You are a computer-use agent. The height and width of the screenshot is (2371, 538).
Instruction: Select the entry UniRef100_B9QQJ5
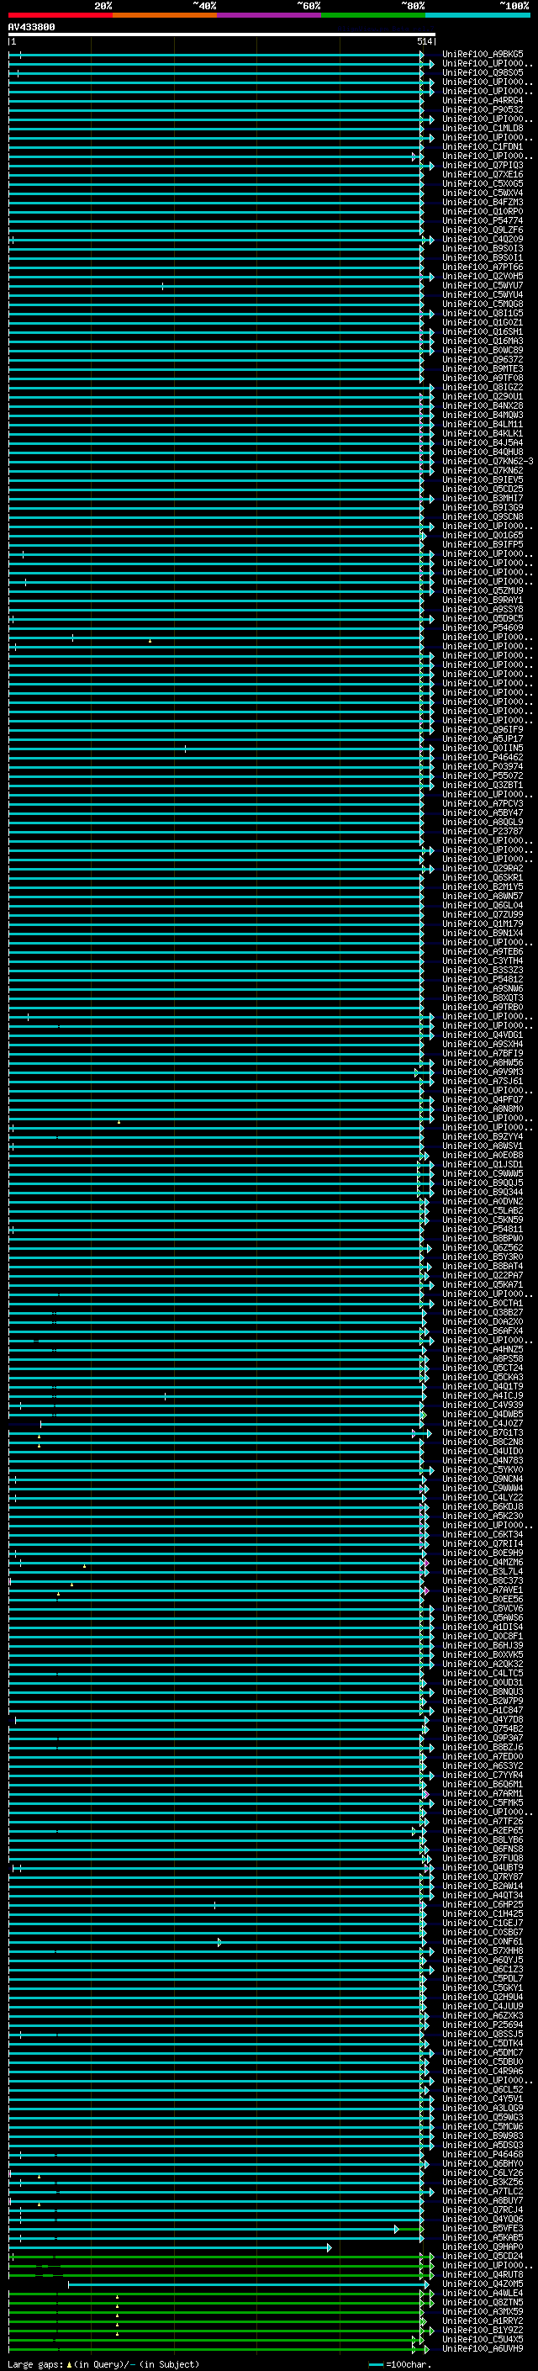tap(483, 1183)
